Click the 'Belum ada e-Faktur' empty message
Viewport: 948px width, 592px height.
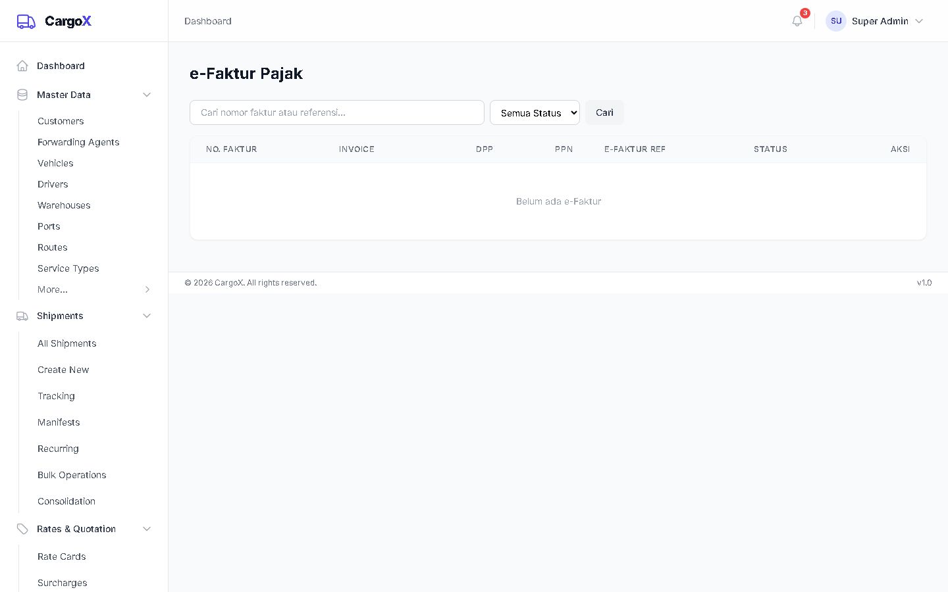pyautogui.click(x=558, y=201)
